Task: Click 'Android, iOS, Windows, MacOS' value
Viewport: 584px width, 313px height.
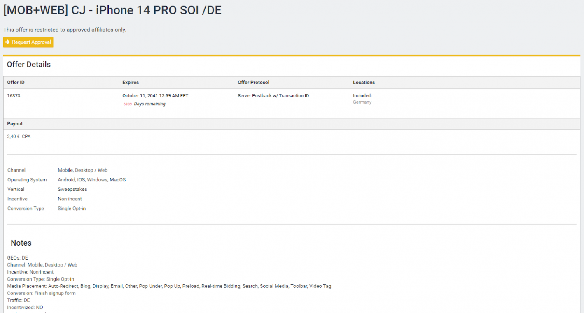Action: tap(92, 180)
